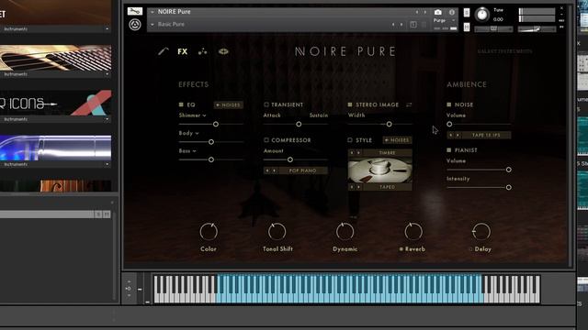Select next TIMBRE style option

pyautogui.click(x=359, y=153)
